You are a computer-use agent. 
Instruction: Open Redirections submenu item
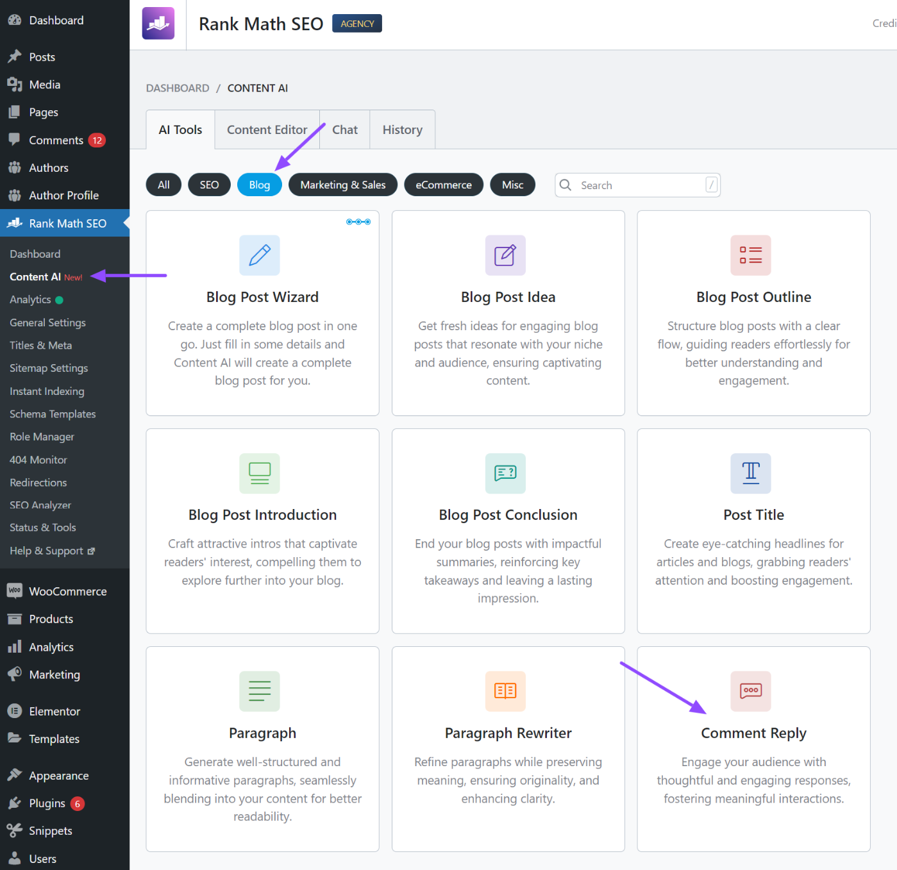coord(38,482)
